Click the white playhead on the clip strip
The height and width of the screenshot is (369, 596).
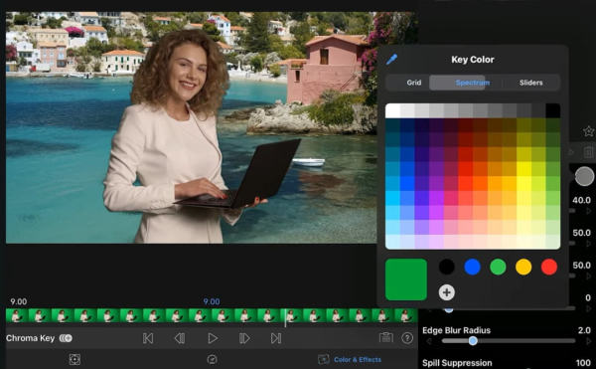(285, 317)
